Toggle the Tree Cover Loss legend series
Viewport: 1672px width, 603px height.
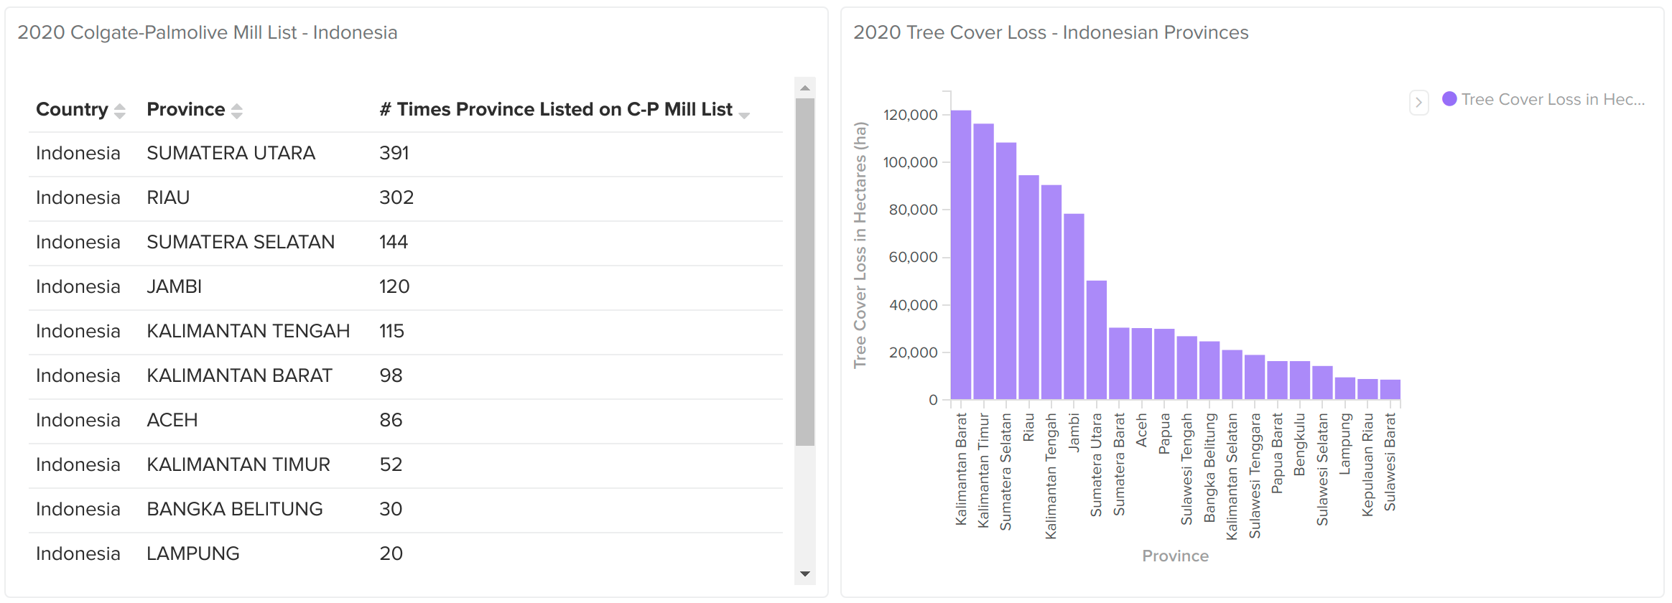[x=1449, y=99]
